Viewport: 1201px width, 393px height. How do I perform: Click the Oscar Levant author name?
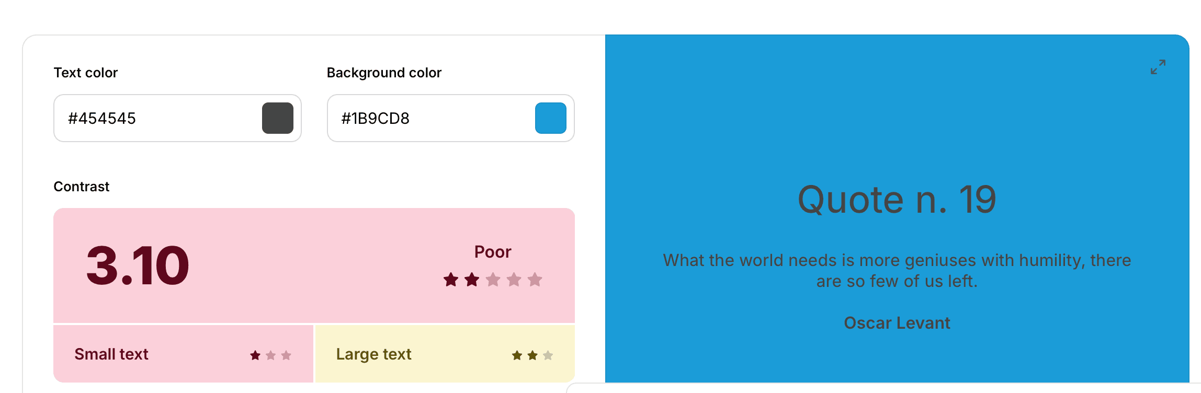(x=897, y=323)
